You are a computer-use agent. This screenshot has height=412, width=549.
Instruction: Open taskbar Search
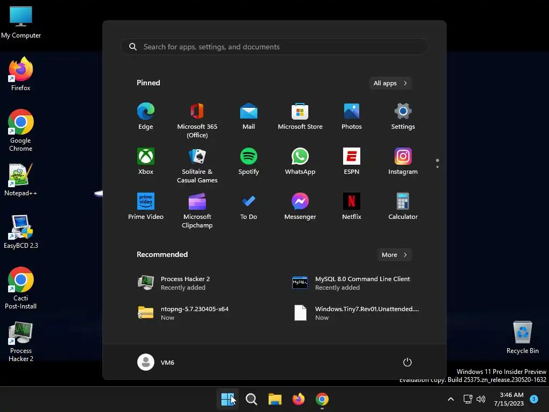pyautogui.click(x=251, y=399)
